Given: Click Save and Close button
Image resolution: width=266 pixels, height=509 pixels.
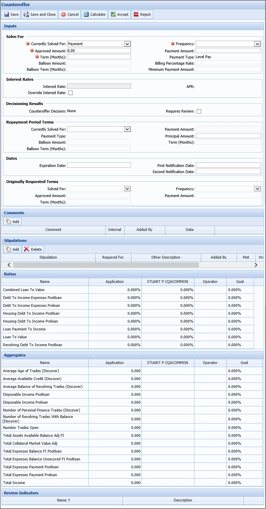Looking at the screenshot, I should click(40, 14).
